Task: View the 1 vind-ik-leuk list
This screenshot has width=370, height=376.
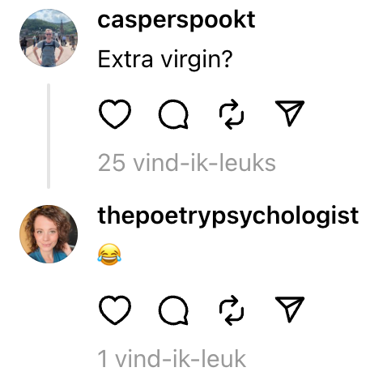Action: (172, 359)
